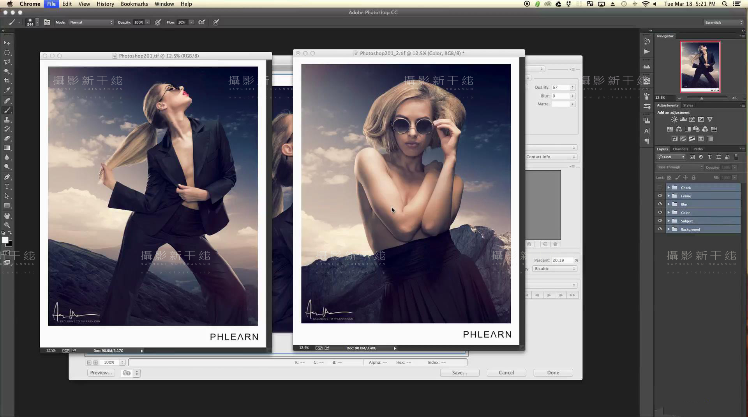The height and width of the screenshot is (417, 748).
Task: Select the History Brush tool
Action: (7, 129)
